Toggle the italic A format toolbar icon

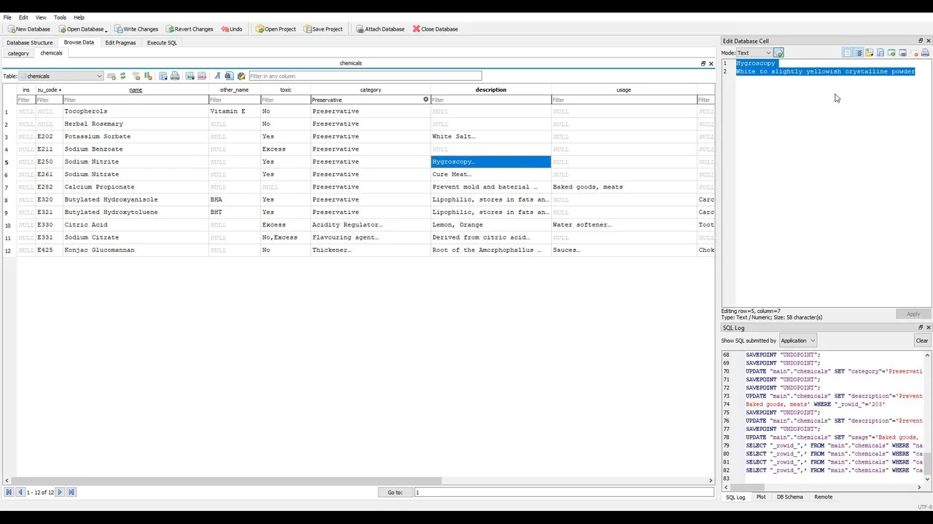217,76
